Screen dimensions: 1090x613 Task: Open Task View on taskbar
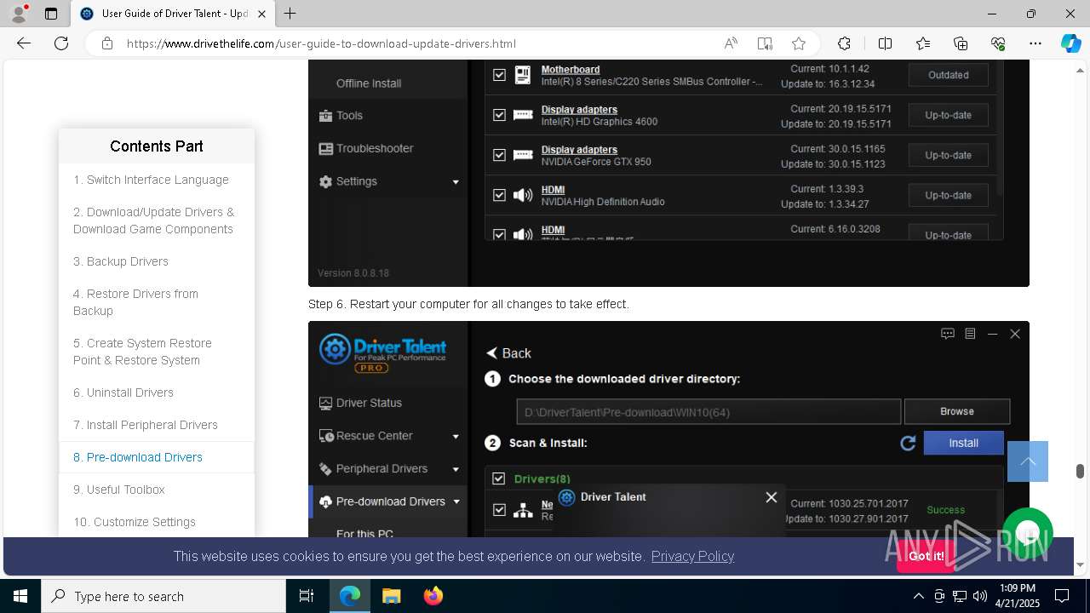tap(307, 596)
